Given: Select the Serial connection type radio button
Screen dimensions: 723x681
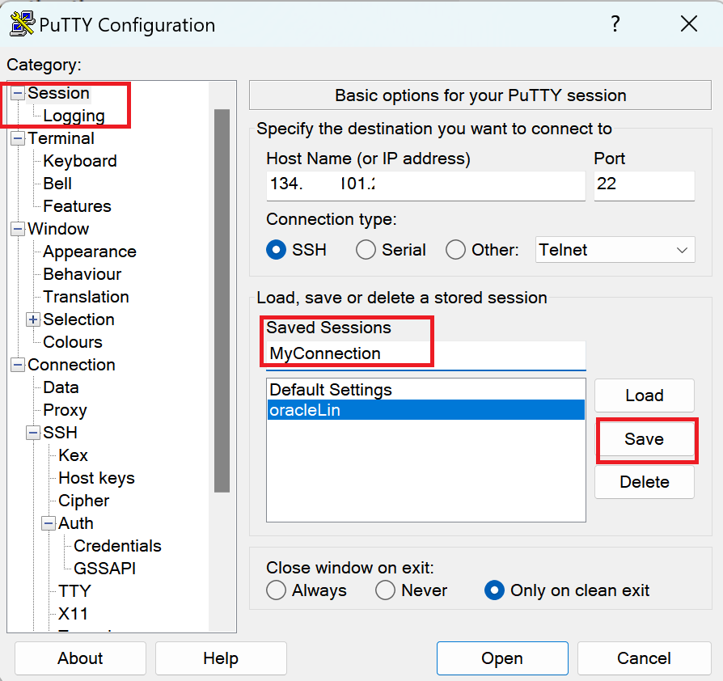Looking at the screenshot, I should 366,250.
